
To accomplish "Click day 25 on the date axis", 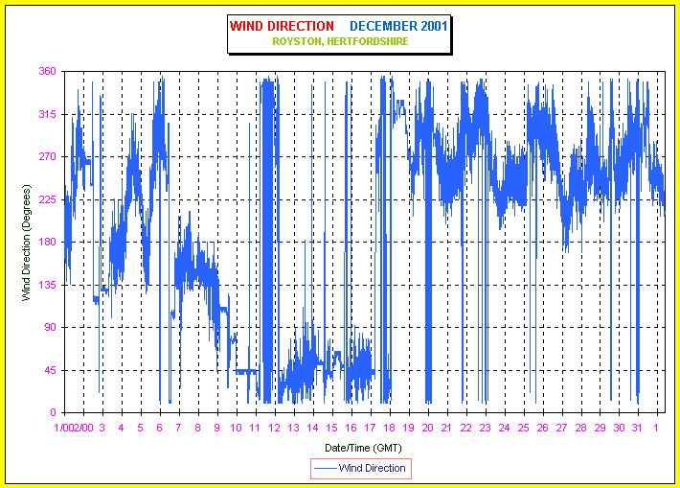I will click(x=523, y=428).
